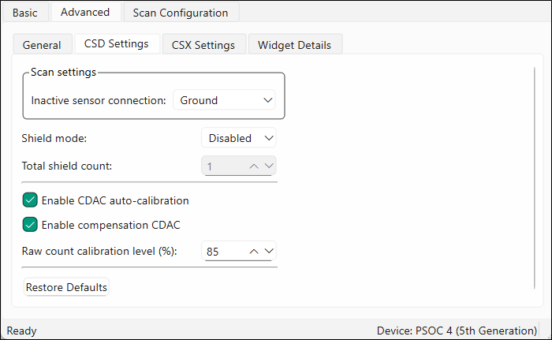Open the Basic tab
Viewport: 552px width, 340px height.
[x=25, y=13]
